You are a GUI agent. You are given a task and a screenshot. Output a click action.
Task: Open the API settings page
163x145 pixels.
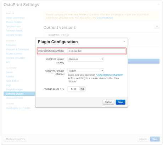tap(8, 62)
